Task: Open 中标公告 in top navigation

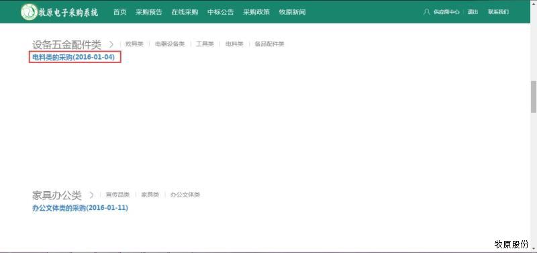Action: 221,12
